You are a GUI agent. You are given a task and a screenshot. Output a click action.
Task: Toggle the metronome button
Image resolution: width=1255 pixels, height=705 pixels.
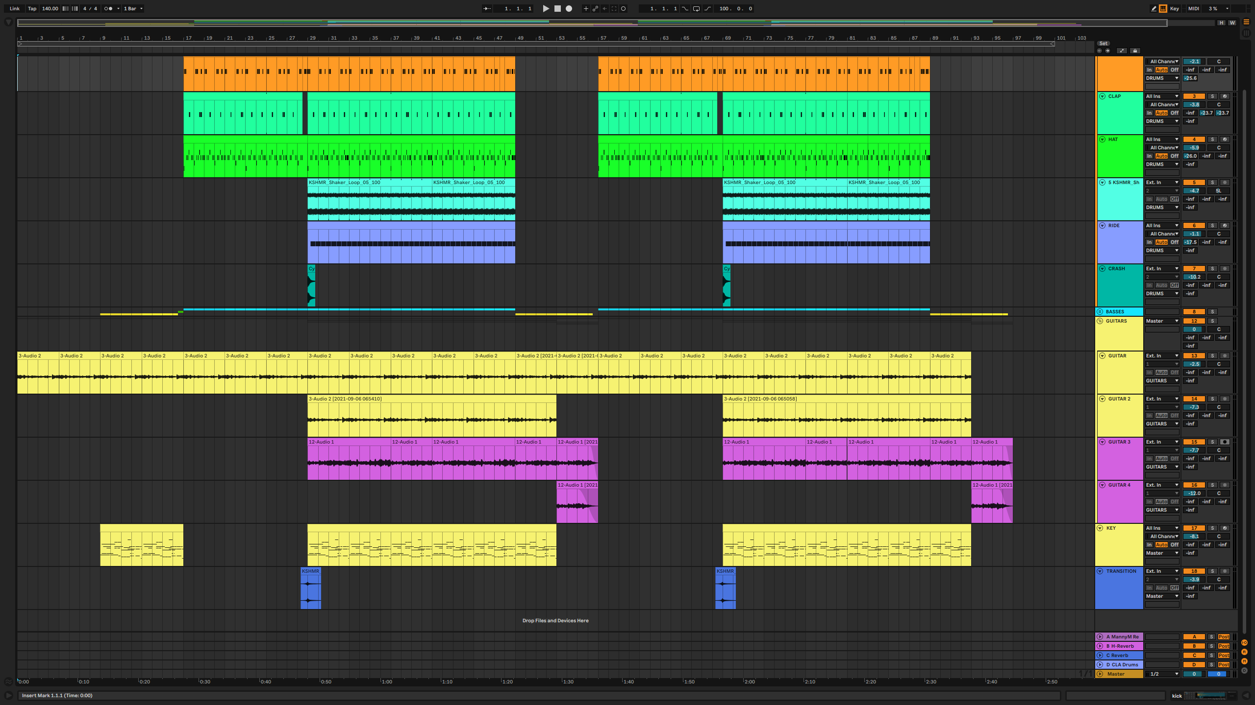click(108, 8)
